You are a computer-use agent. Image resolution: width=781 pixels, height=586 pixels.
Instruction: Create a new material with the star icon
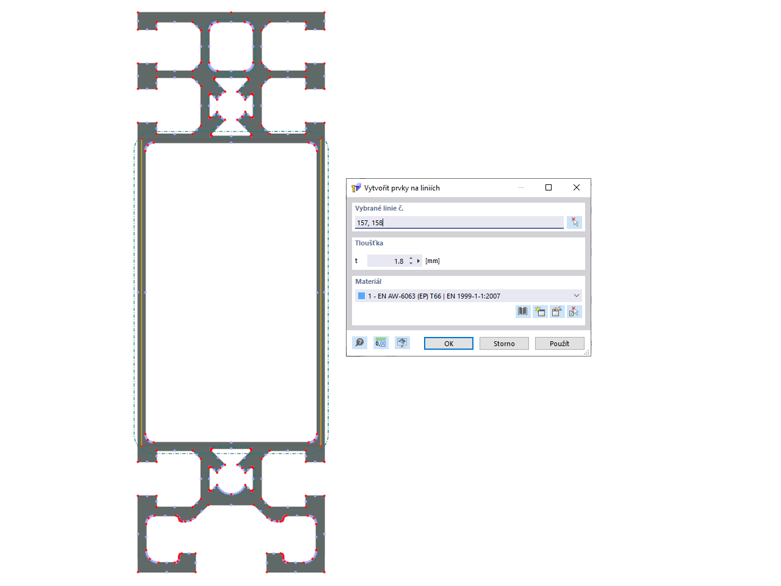pos(540,312)
